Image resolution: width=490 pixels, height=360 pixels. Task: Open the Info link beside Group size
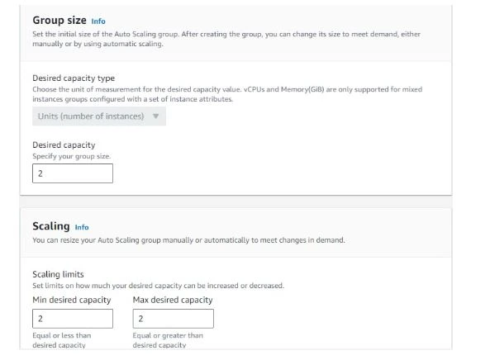pos(98,21)
